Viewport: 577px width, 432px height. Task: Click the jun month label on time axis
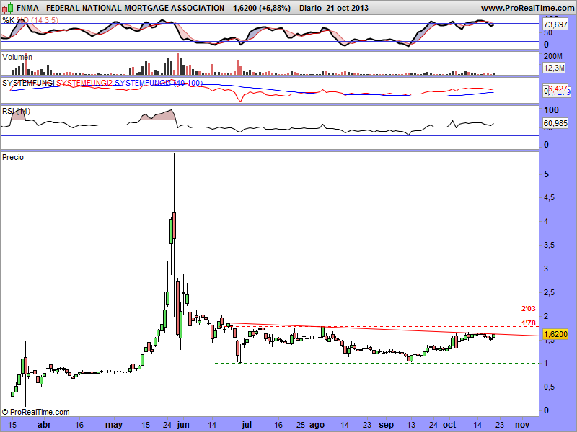point(183,425)
